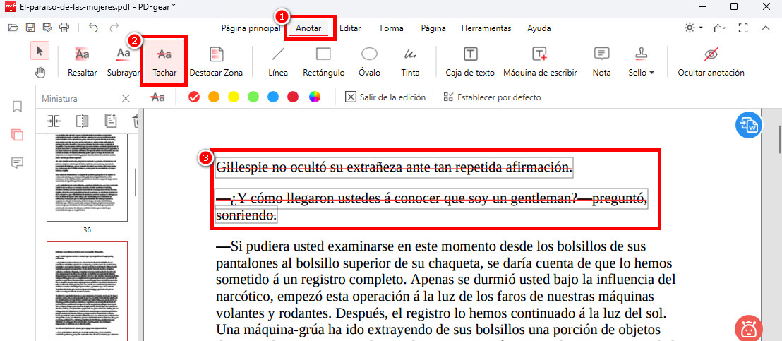
Task: Select the Máquina de escribir tool
Action: point(540,61)
